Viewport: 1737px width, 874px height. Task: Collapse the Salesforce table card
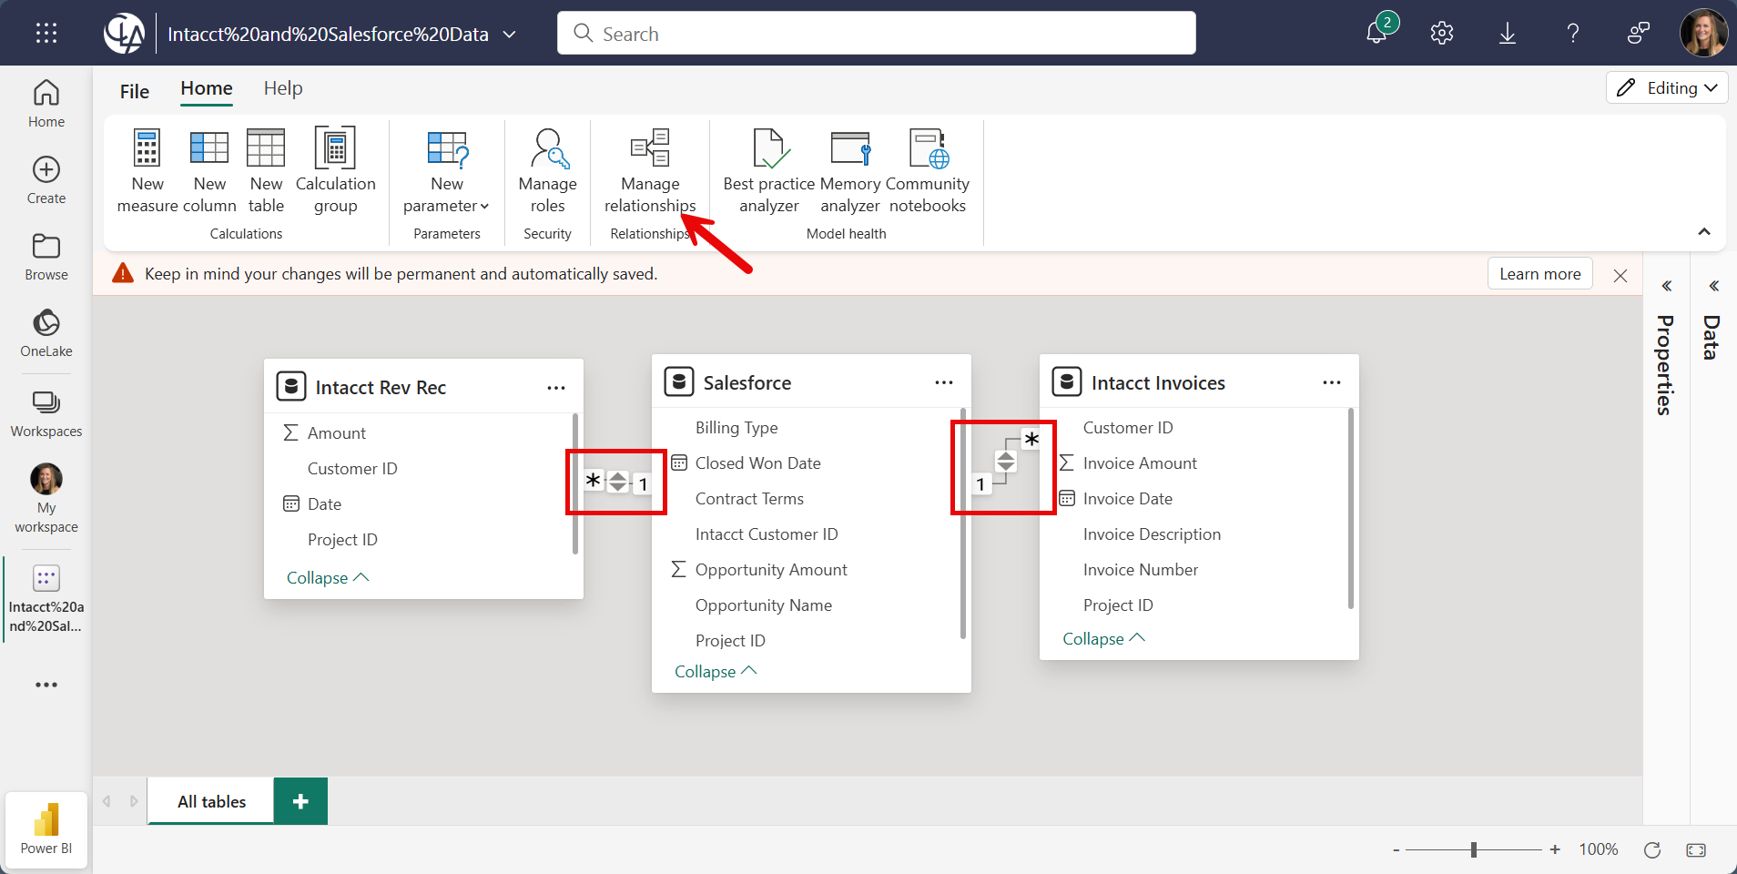click(715, 672)
